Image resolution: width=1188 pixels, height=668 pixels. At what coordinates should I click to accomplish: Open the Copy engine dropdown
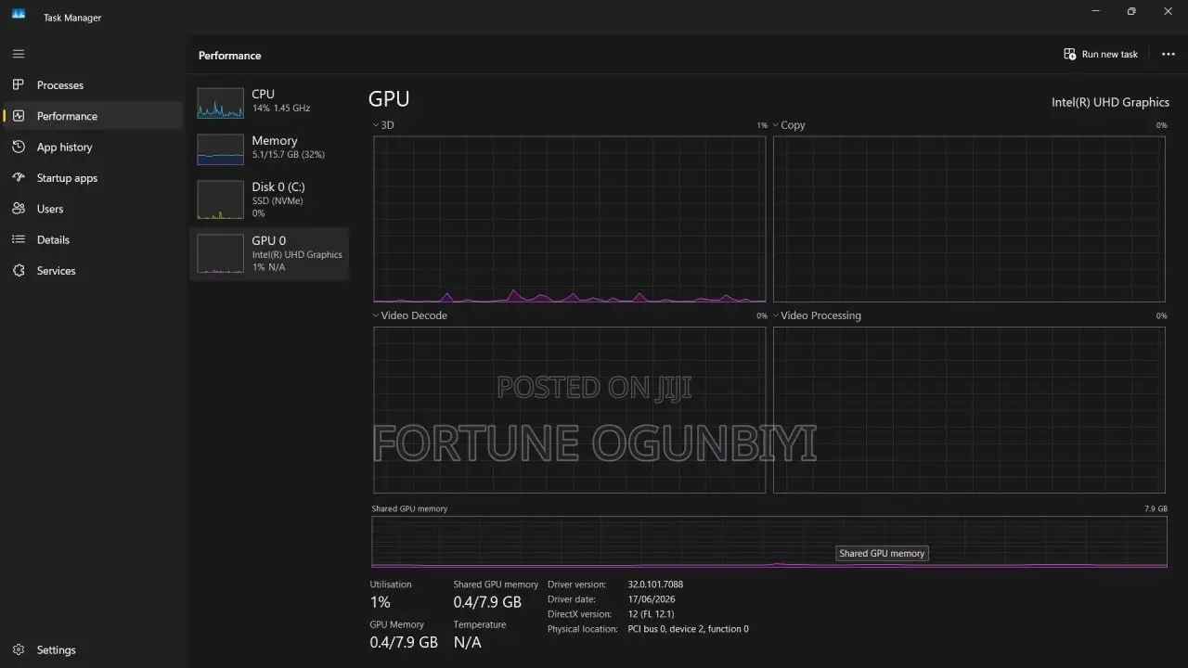(789, 125)
